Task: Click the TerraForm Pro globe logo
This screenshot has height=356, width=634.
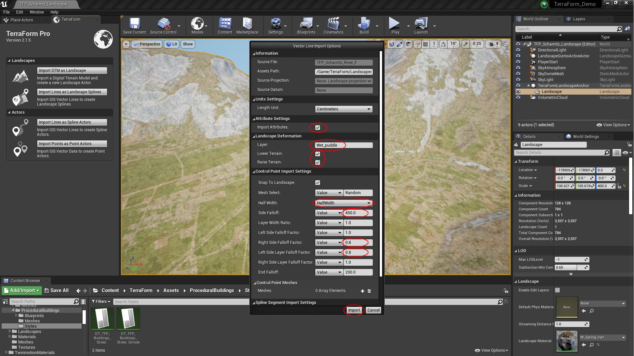Action: [103, 39]
